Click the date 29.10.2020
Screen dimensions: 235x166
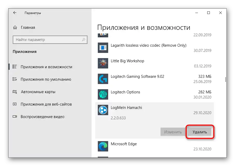click(x=202, y=113)
